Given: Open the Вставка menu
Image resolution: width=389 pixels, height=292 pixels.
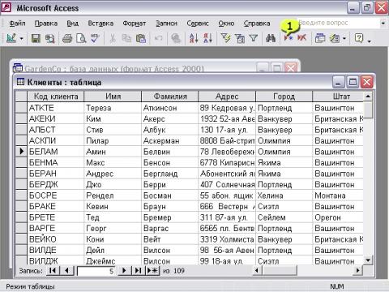Looking at the screenshot, I should pyautogui.click(x=100, y=24).
